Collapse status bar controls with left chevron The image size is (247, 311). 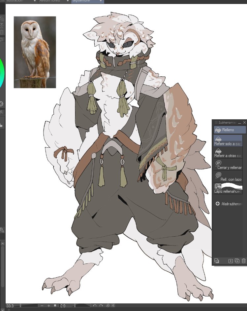(x=113, y=306)
